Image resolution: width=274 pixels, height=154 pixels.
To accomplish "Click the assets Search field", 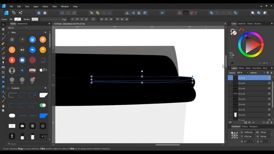I will coord(30,144).
